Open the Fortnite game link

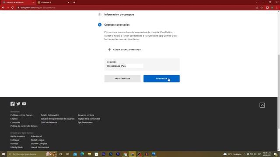[14, 143]
